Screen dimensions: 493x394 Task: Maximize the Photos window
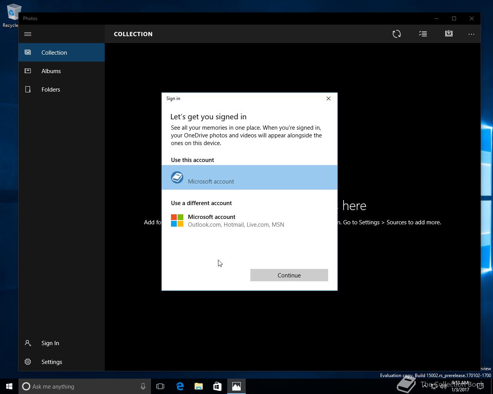click(x=454, y=18)
